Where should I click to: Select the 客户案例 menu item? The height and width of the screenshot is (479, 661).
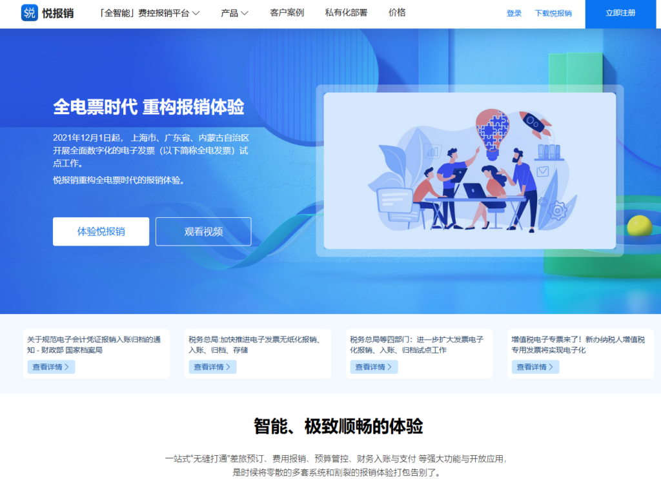(286, 13)
